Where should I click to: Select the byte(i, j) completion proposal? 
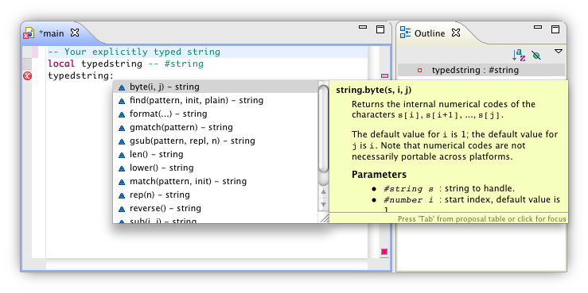point(216,87)
